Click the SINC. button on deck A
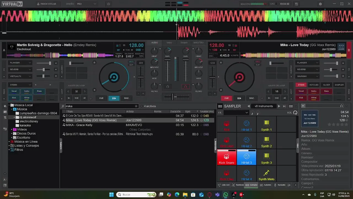The image size is (353, 199). (x=127, y=98)
